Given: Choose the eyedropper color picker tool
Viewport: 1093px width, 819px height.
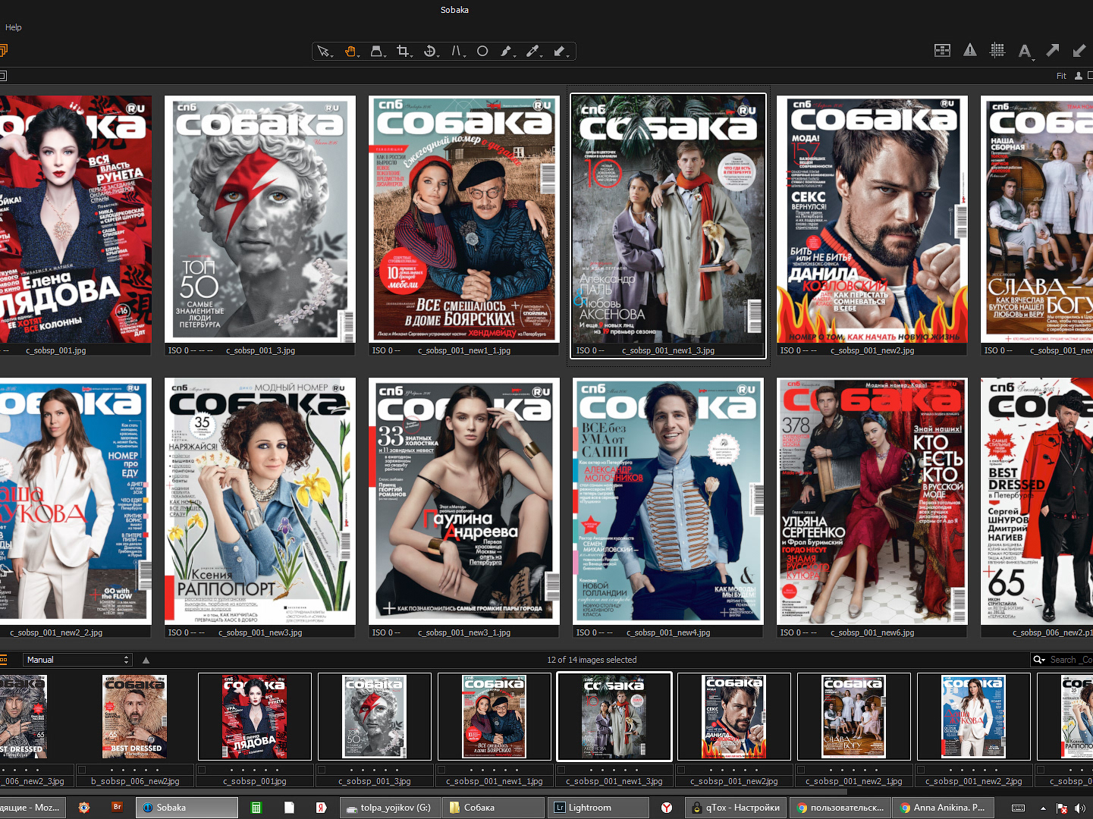Looking at the screenshot, I should 533,52.
